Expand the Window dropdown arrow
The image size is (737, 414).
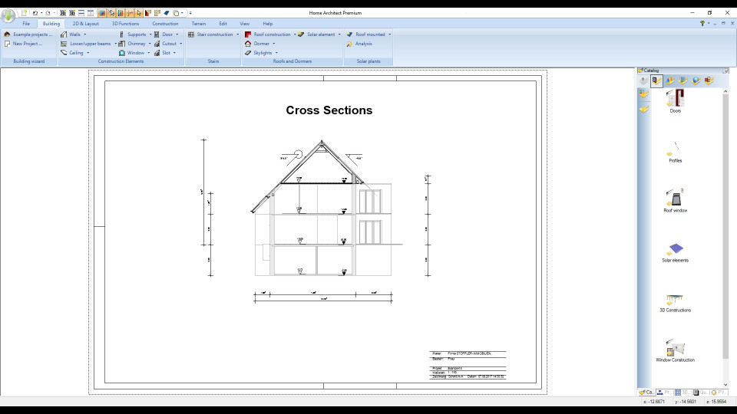pos(148,53)
